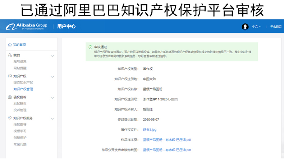The image size is (284, 162).
Task: Click the 星媛产品图册 name value
Action: [x=152, y=89]
